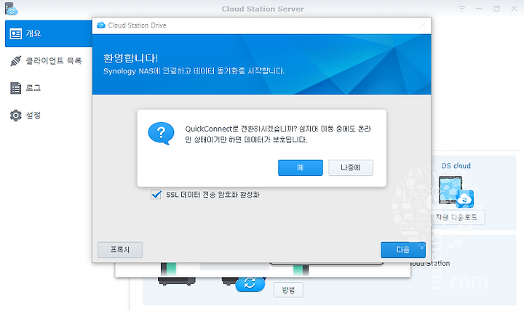Click the DS cloud heading text
Screen dimensions: 524x311
(x=456, y=166)
